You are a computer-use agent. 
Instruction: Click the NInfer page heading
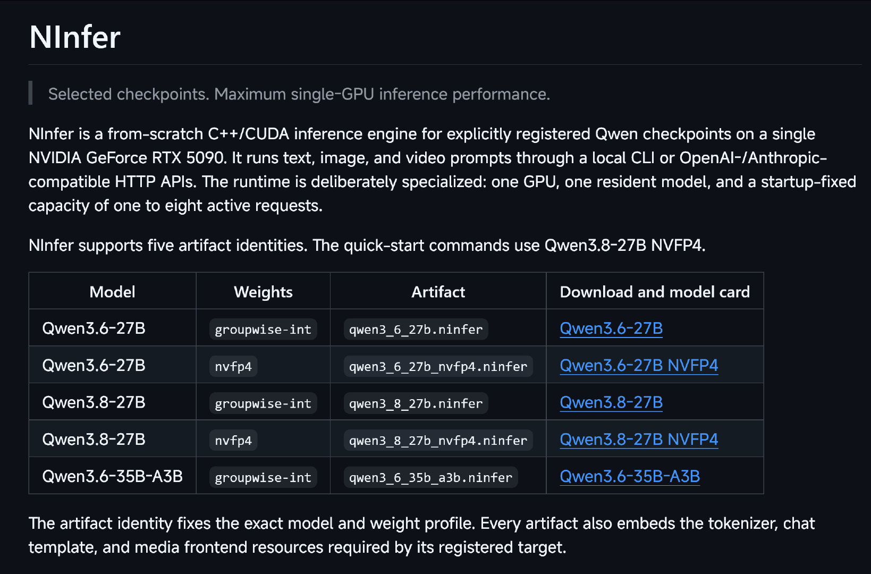point(75,37)
